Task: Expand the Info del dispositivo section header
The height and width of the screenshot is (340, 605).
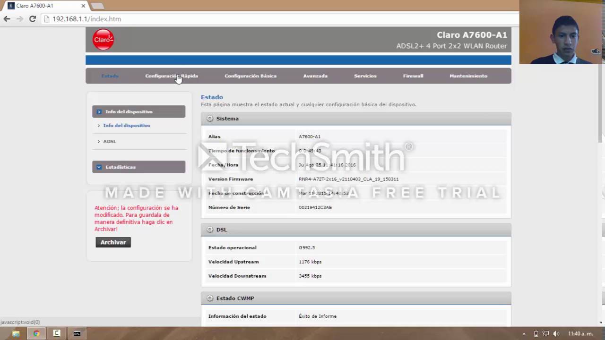Action: pyautogui.click(x=138, y=112)
